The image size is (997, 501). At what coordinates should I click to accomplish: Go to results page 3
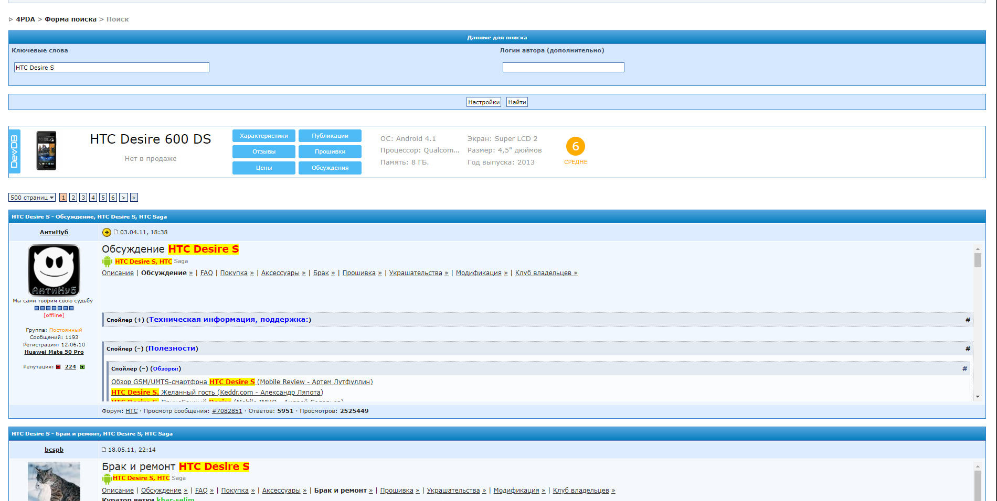(x=83, y=198)
